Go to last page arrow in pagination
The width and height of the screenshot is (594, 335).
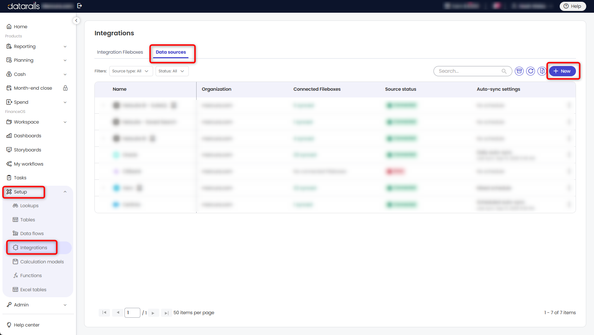166,313
